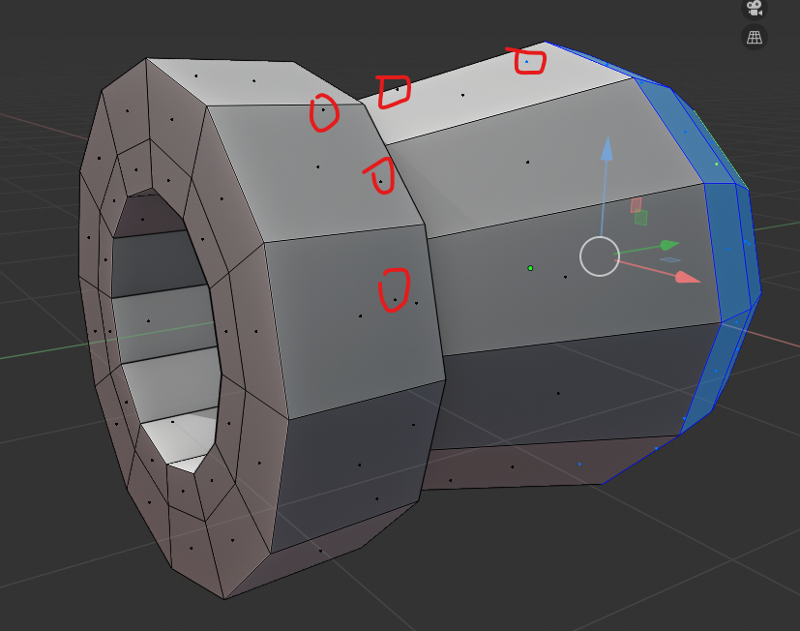Viewport: 800px width, 631px height.
Task: Click the small red plane-constraint gizmo square
Action: (636, 205)
